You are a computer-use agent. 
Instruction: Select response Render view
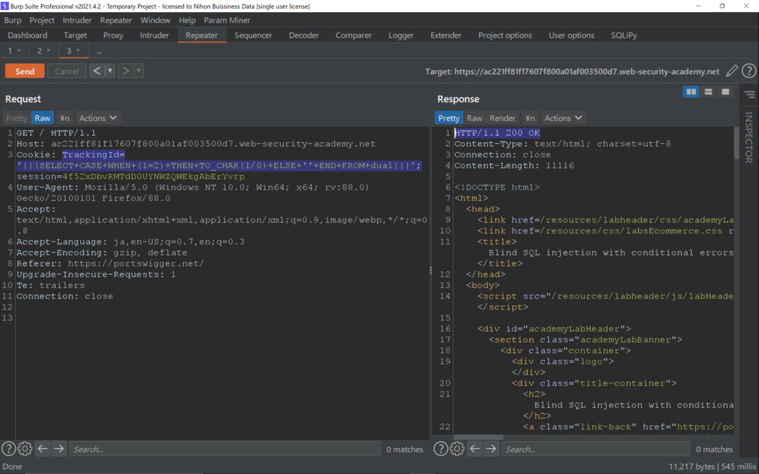click(x=503, y=118)
